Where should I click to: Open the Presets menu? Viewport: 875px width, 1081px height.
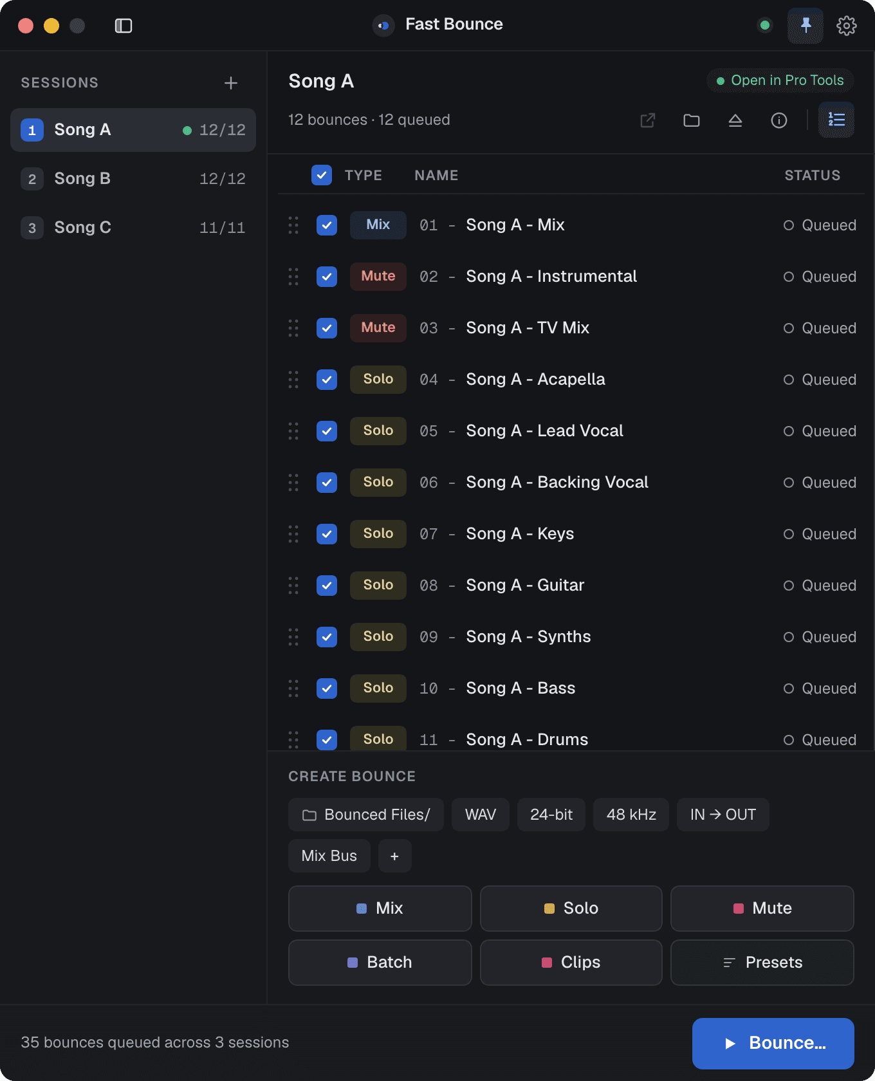762,963
